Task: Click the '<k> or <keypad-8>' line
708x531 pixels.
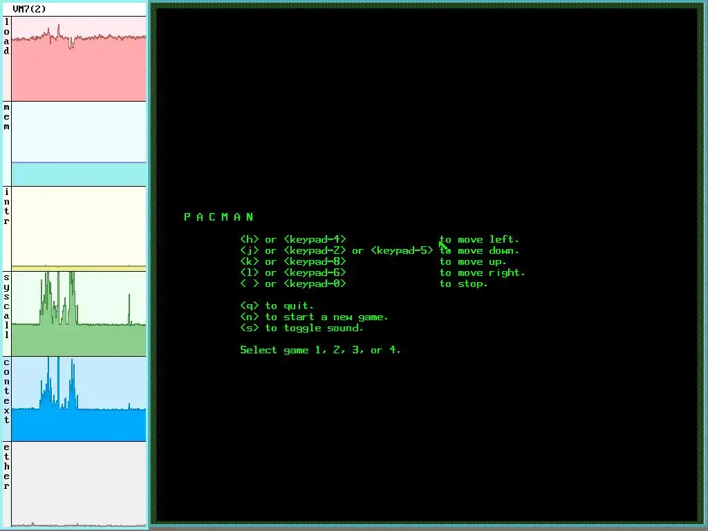Action: 293,261
